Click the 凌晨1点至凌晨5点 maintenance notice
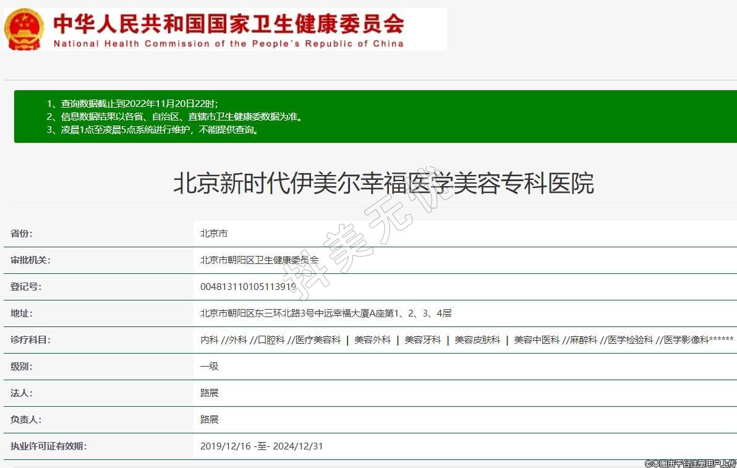This screenshot has height=468, width=737. (153, 130)
